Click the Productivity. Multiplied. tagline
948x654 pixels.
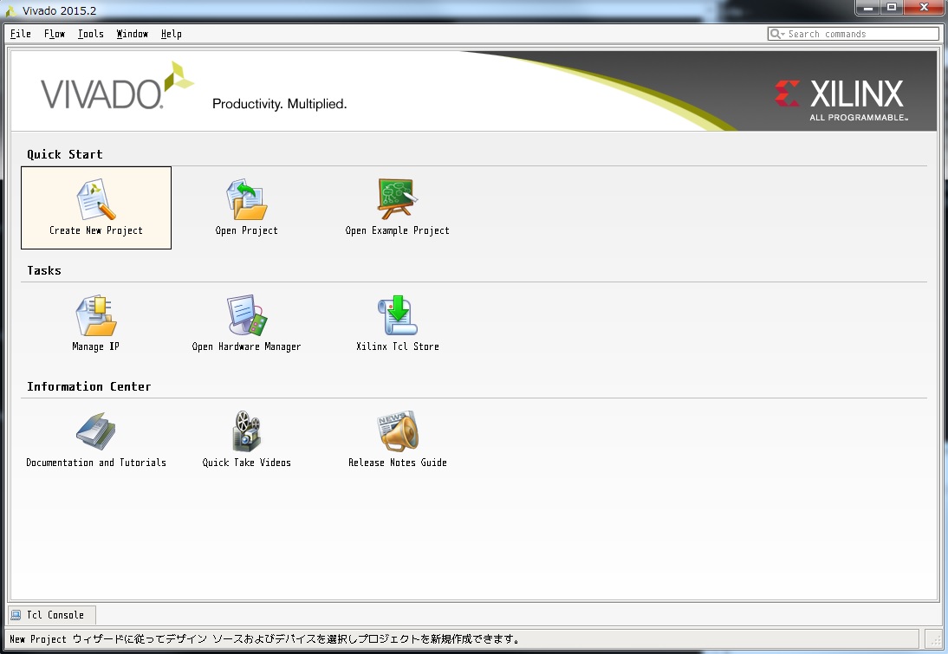279,104
